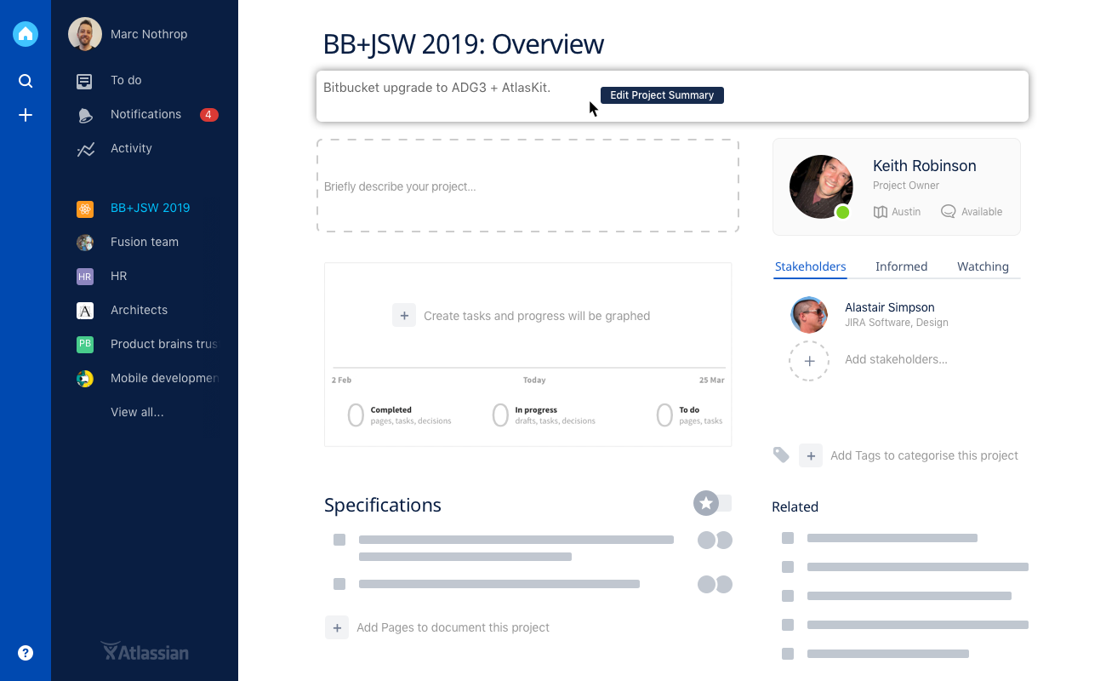The width and height of the screenshot is (1106, 681).
Task: Click Keith Robinson's profile photo
Action: (x=821, y=186)
